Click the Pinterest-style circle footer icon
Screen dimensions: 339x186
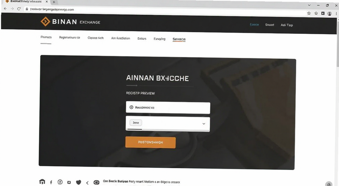pos(60,182)
